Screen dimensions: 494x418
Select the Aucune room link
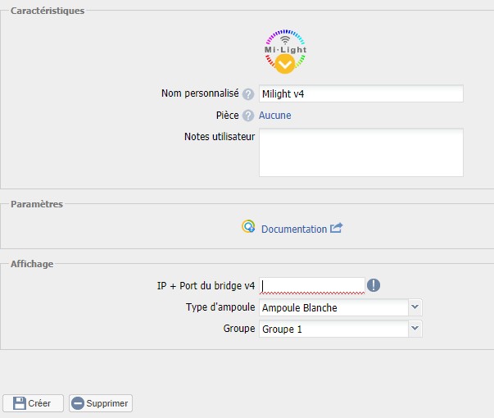click(274, 116)
